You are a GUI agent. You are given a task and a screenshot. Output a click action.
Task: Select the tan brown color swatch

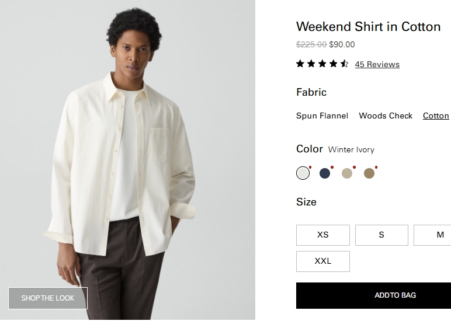369,173
